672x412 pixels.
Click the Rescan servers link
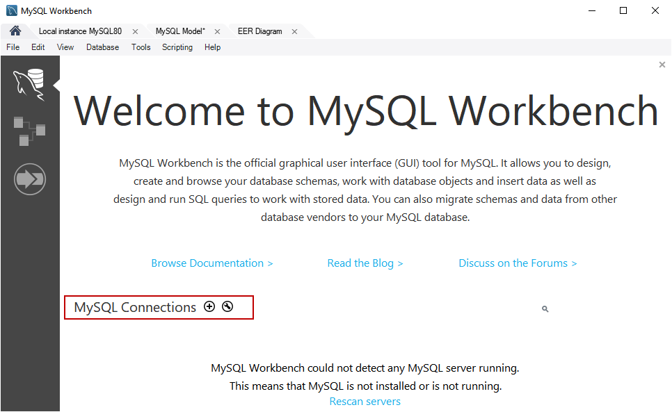click(x=365, y=401)
